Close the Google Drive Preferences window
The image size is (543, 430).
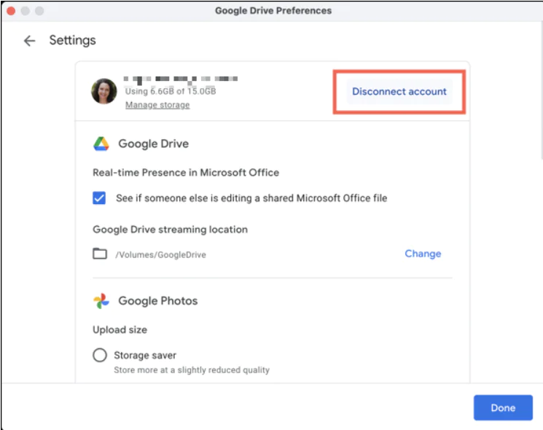click(11, 11)
